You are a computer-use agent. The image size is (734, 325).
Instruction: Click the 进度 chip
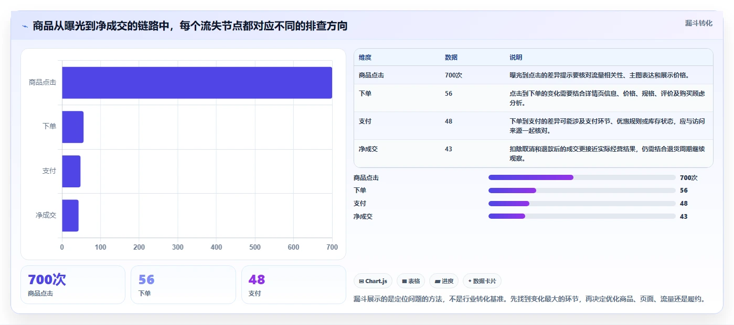444,281
